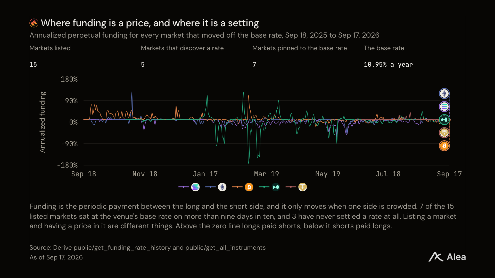Click the Alea logo in the corner
495x278 pixels.
click(447, 257)
